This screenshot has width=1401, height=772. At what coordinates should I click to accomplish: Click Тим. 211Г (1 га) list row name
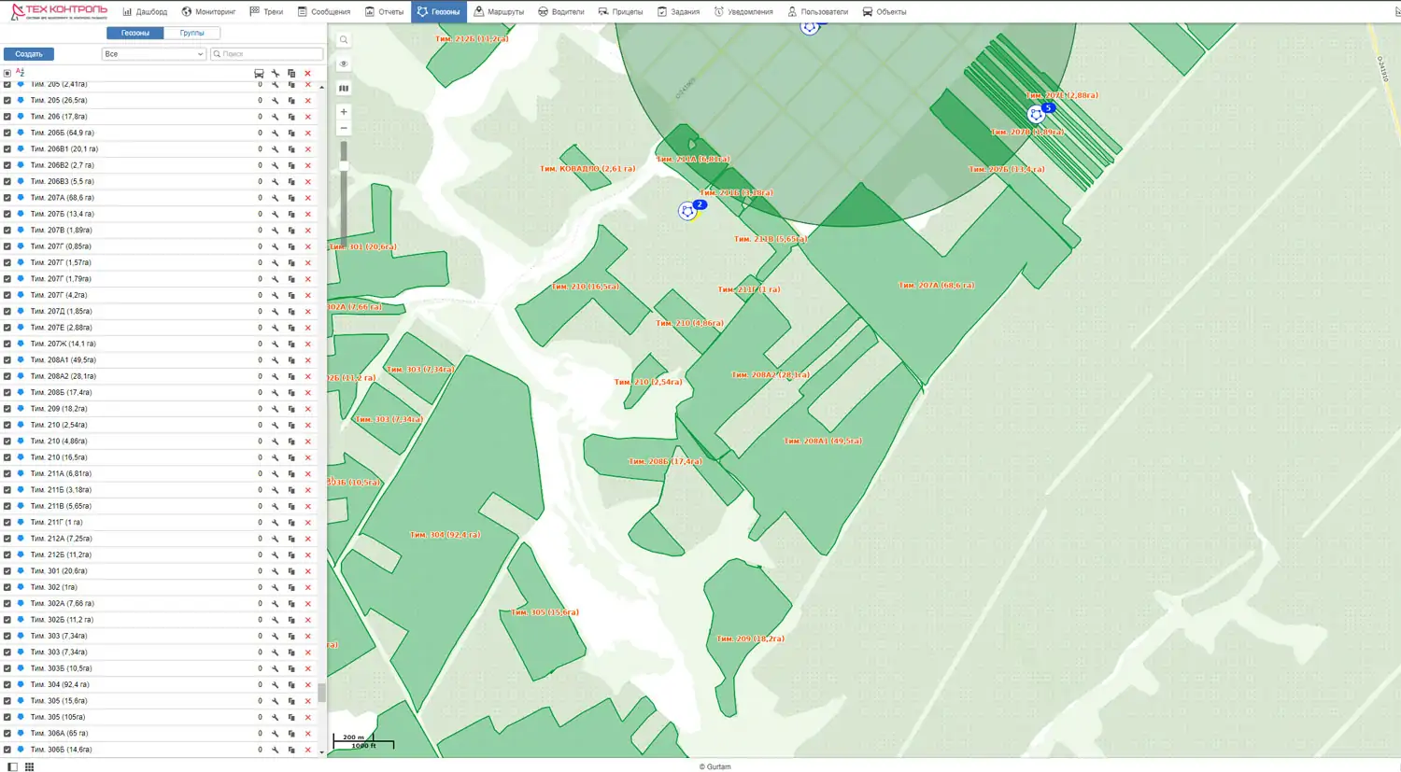[x=56, y=522]
